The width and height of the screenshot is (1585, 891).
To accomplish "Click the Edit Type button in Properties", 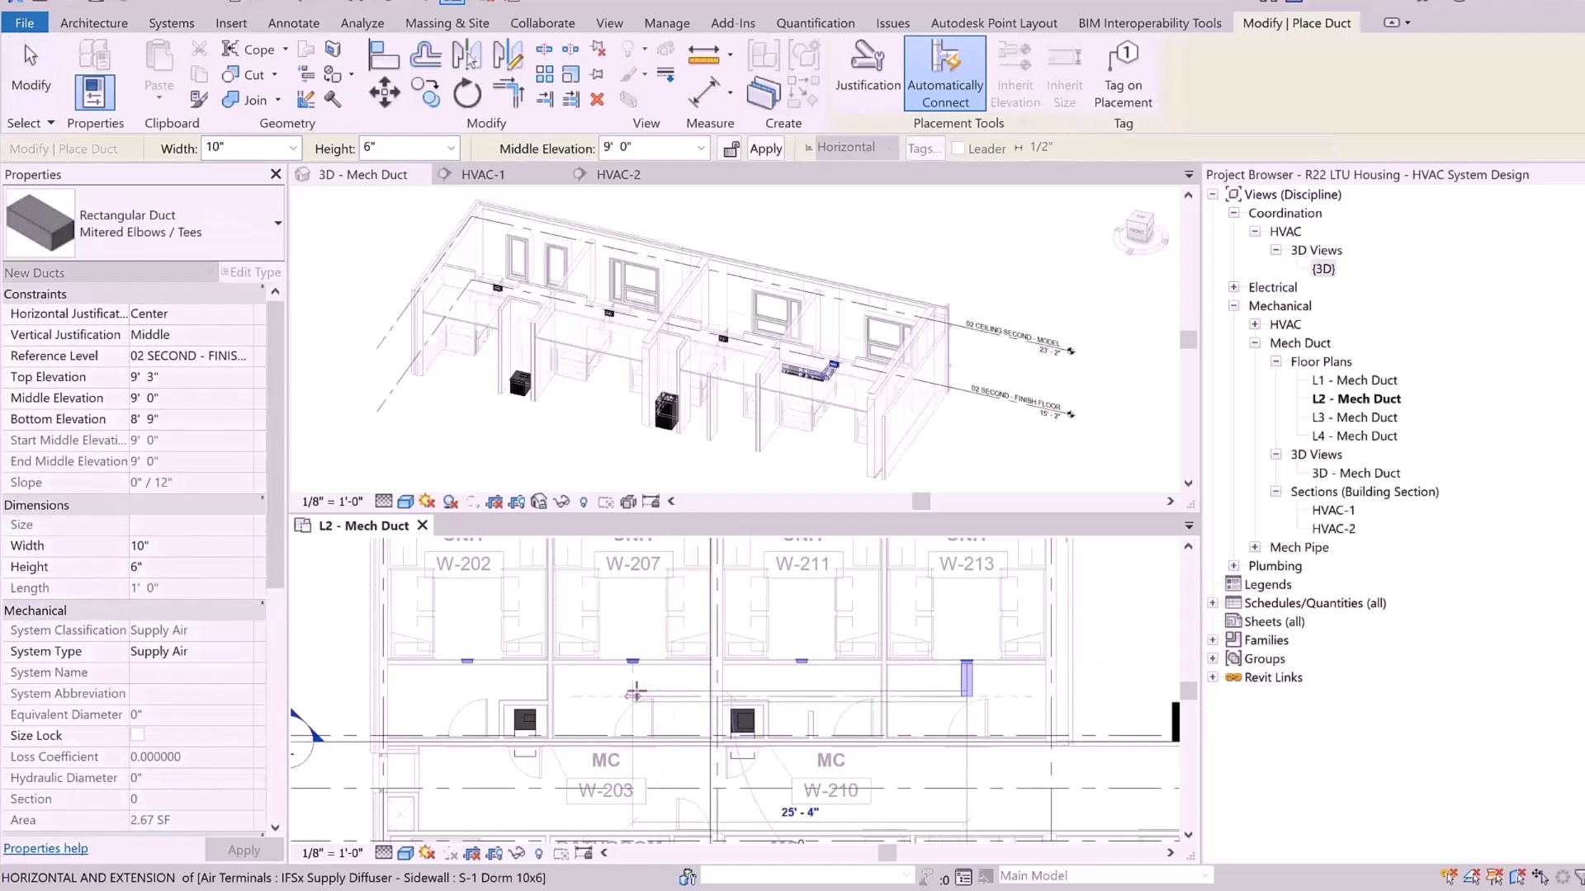I will (250, 272).
